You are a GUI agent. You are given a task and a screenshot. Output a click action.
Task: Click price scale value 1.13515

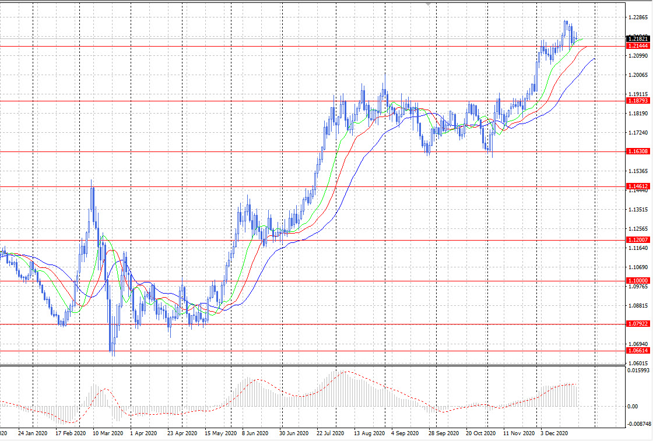pos(638,210)
